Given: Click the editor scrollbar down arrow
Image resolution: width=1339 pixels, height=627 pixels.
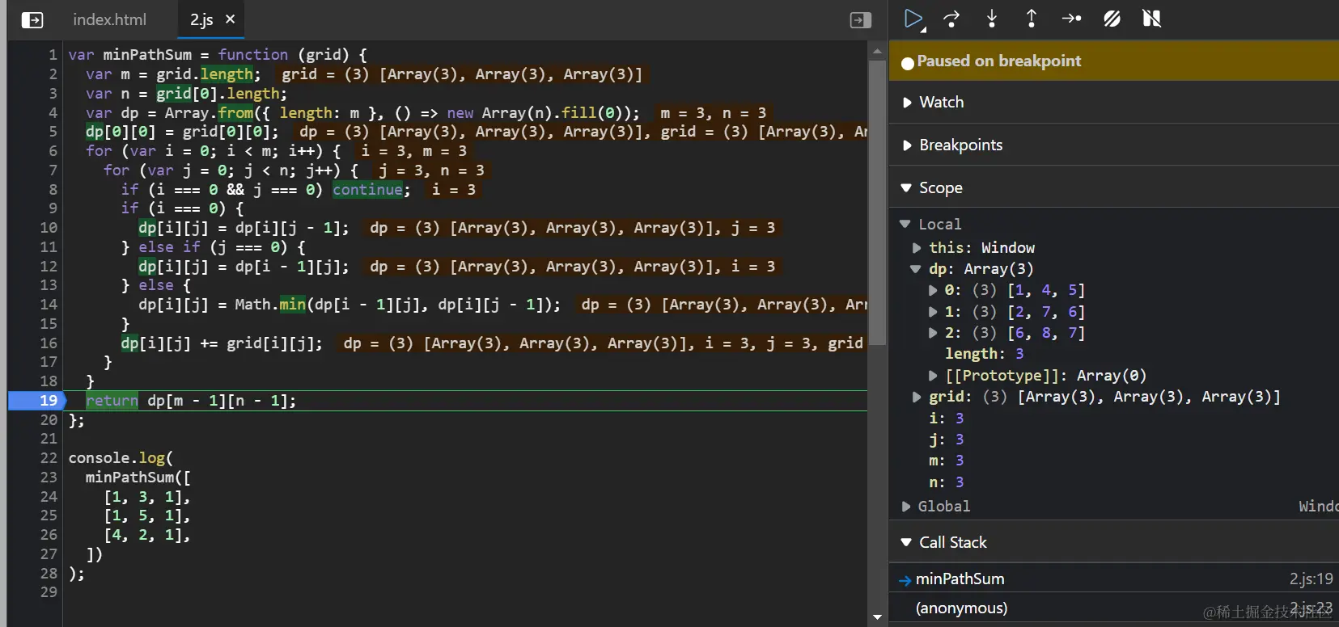Looking at the screenshot, I should tap(877, 617).
